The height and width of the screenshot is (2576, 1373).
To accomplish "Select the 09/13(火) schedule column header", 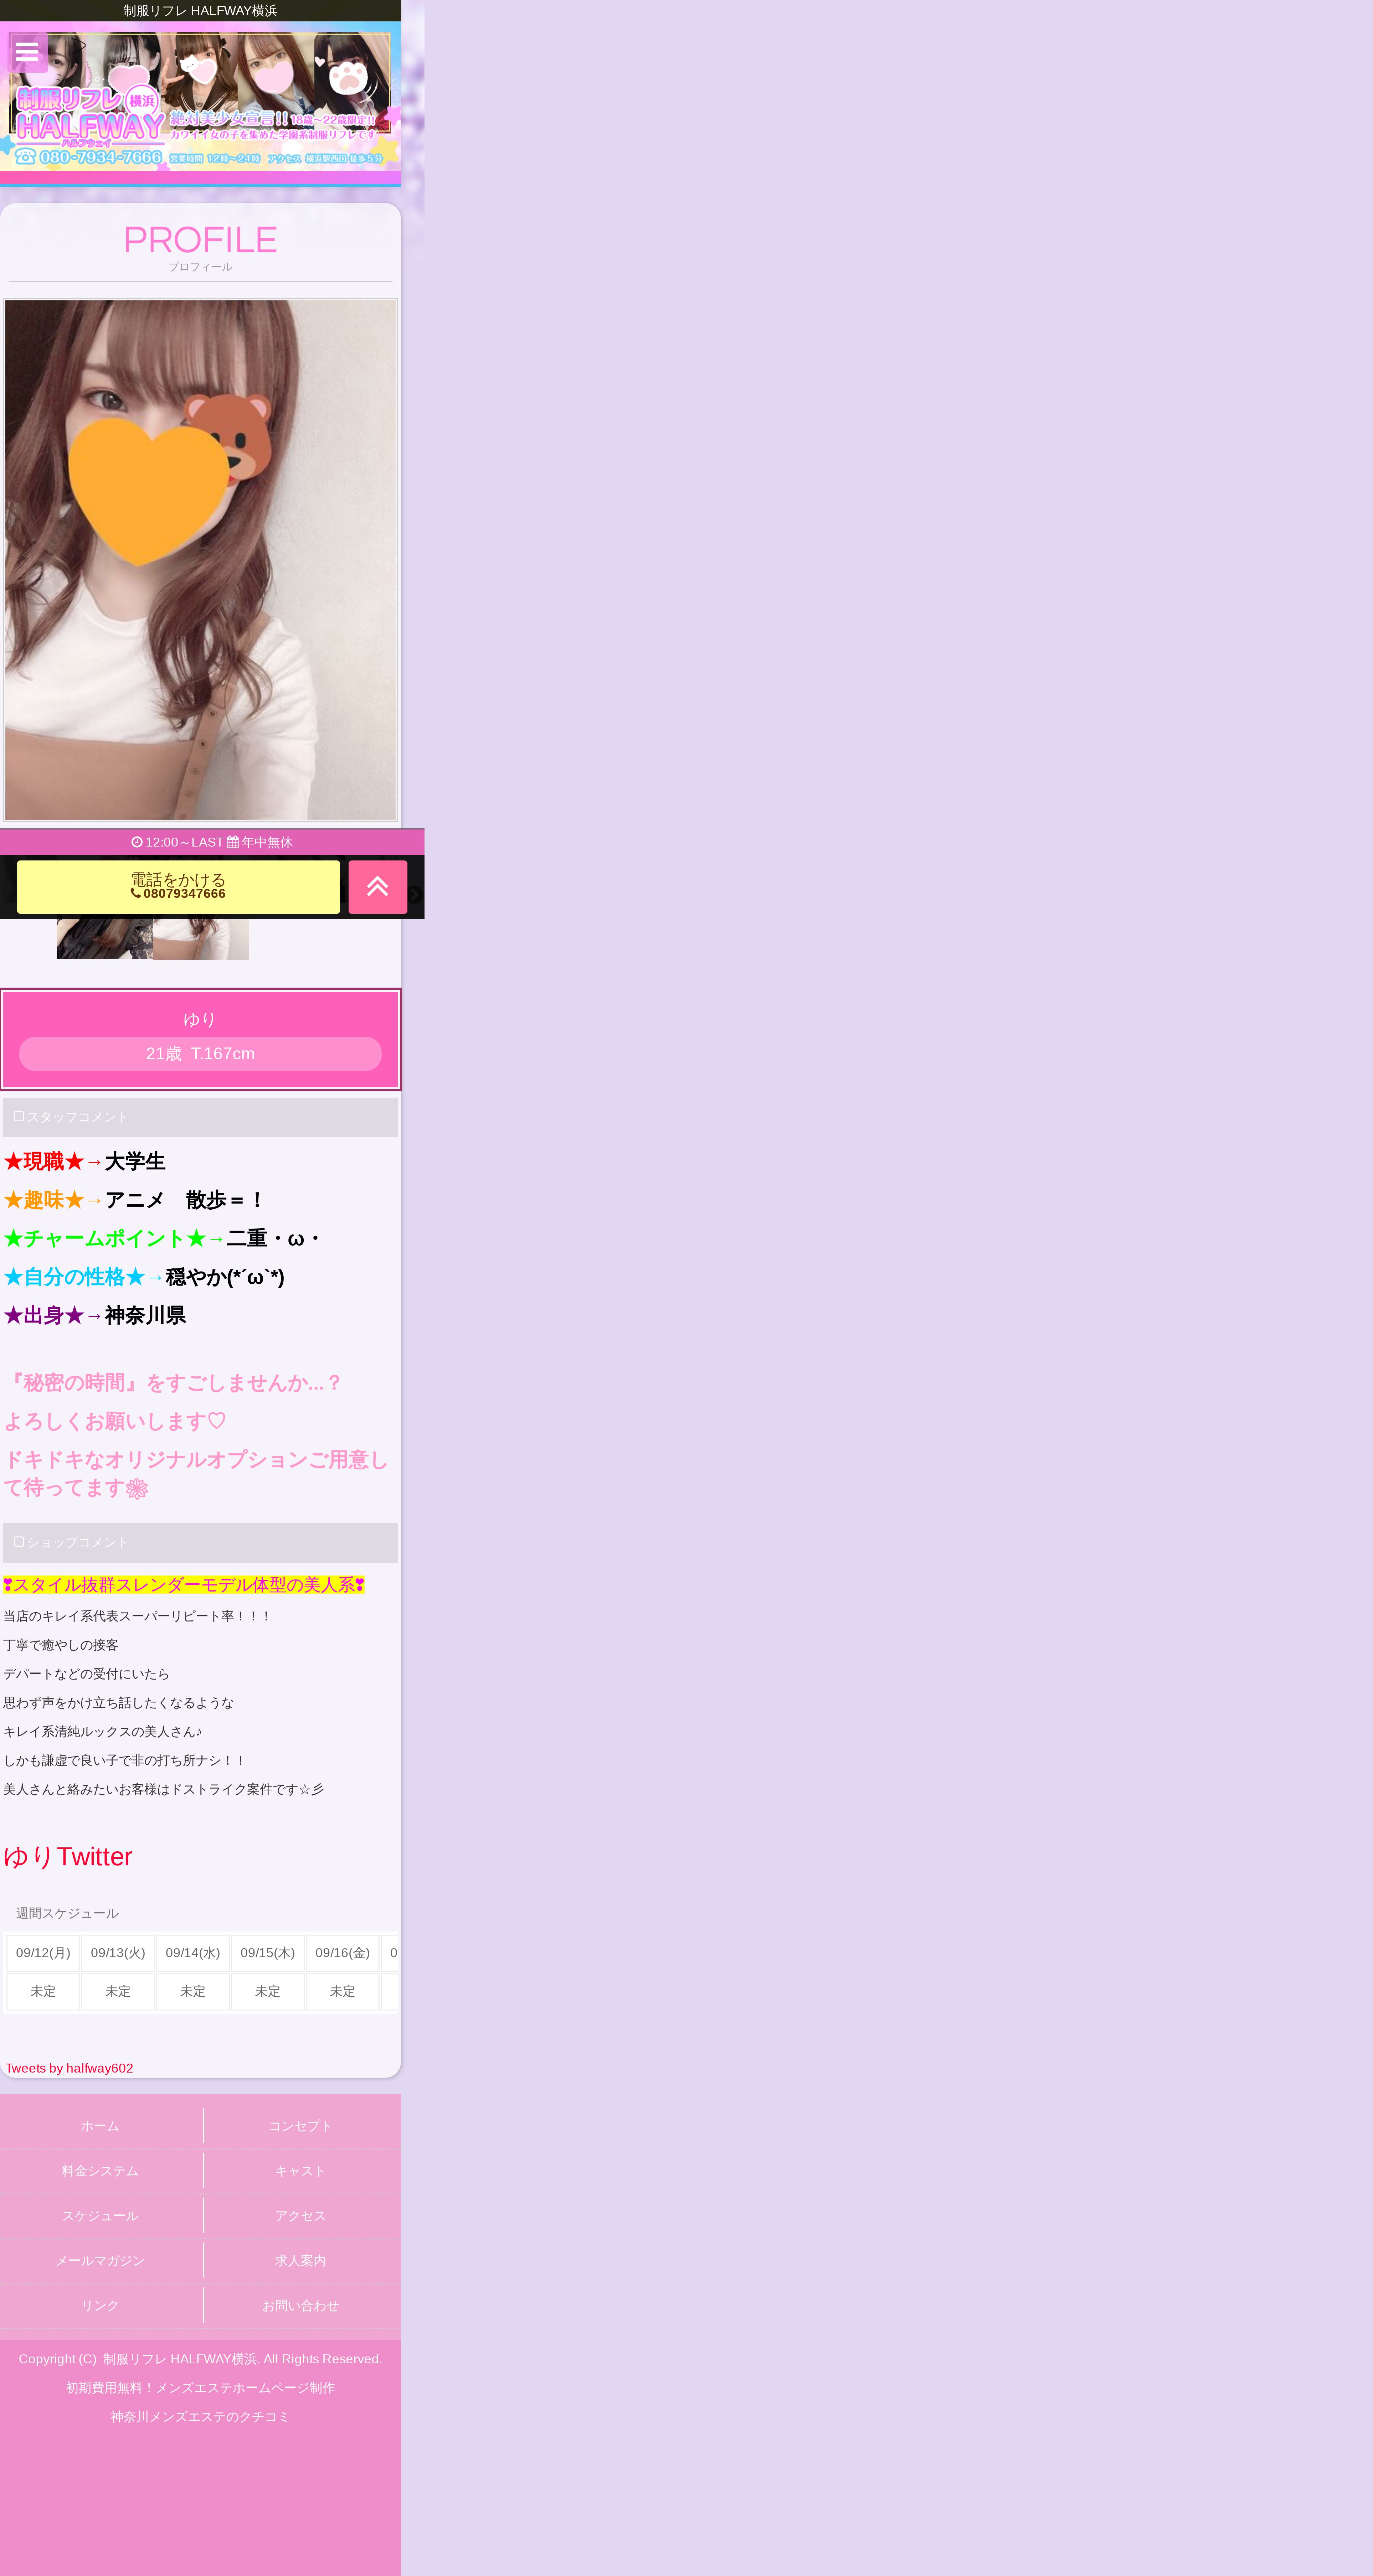I will pos(118,1953).
